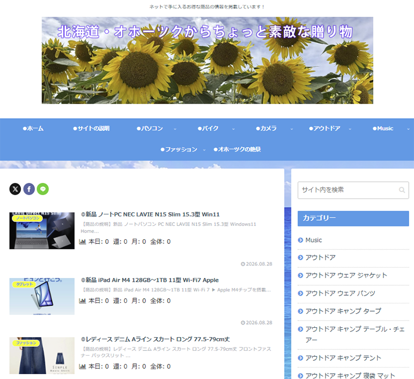Viewport: 414px width, 379px height.
Task: Open アウトドア ウェア ジャケット category link
Action: coord(346,275)
